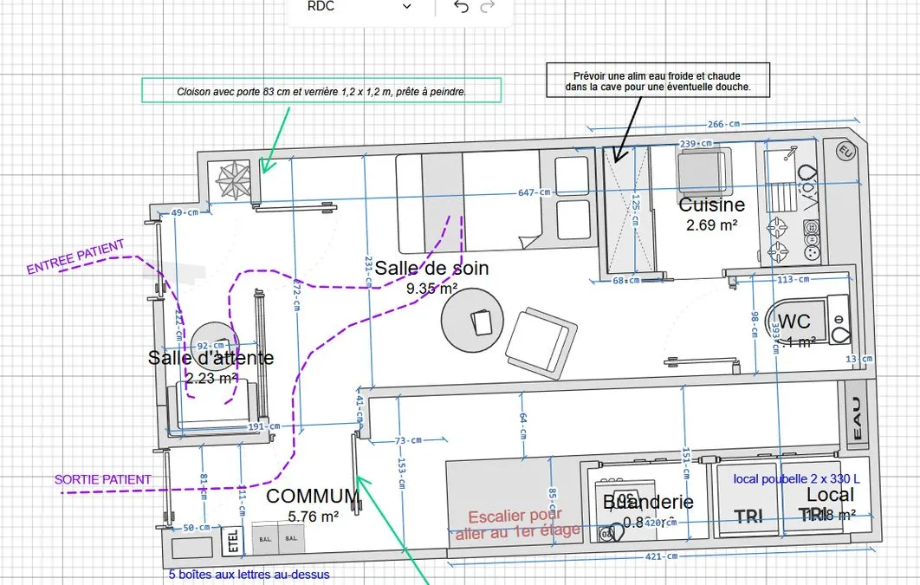Image resolution: width=920 pixels, height=585 pixels.
Task: Select the Cuisine room label
Action: pyautogui.click(x=712, y=205)
